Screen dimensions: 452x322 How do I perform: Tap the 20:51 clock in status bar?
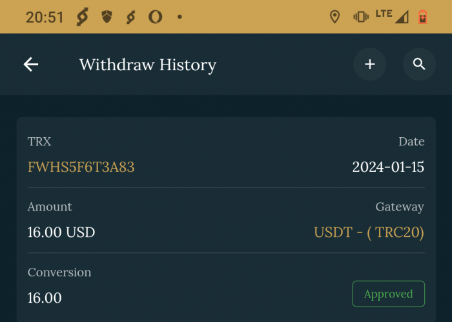45,17
